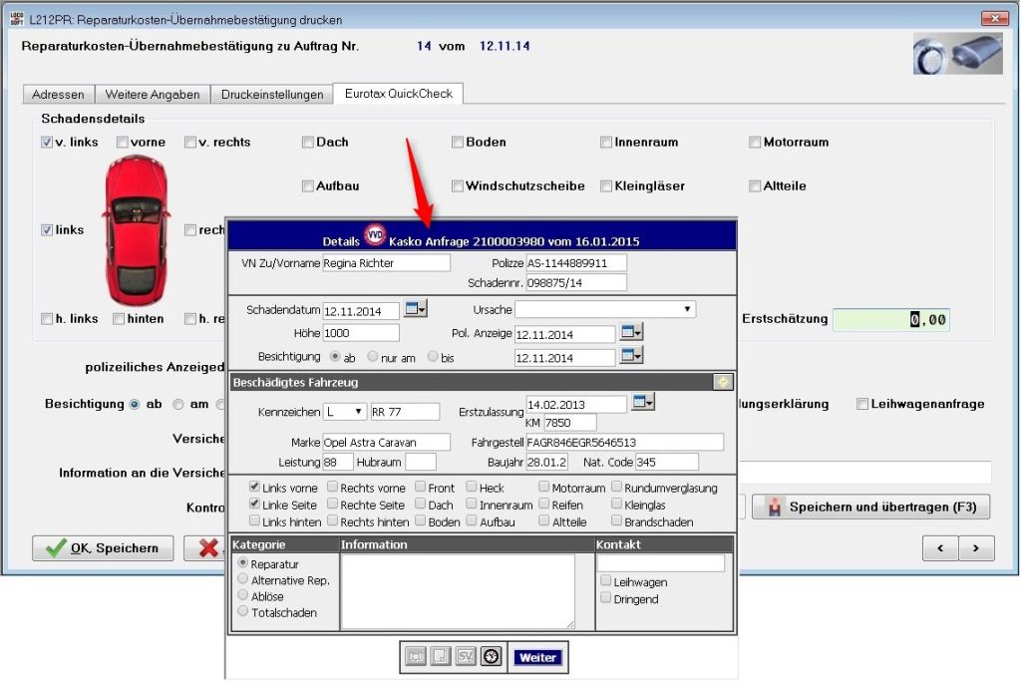Click the SV icon in bottom toolbar
The image size is (1021, 685).
[x=466, y=657]
